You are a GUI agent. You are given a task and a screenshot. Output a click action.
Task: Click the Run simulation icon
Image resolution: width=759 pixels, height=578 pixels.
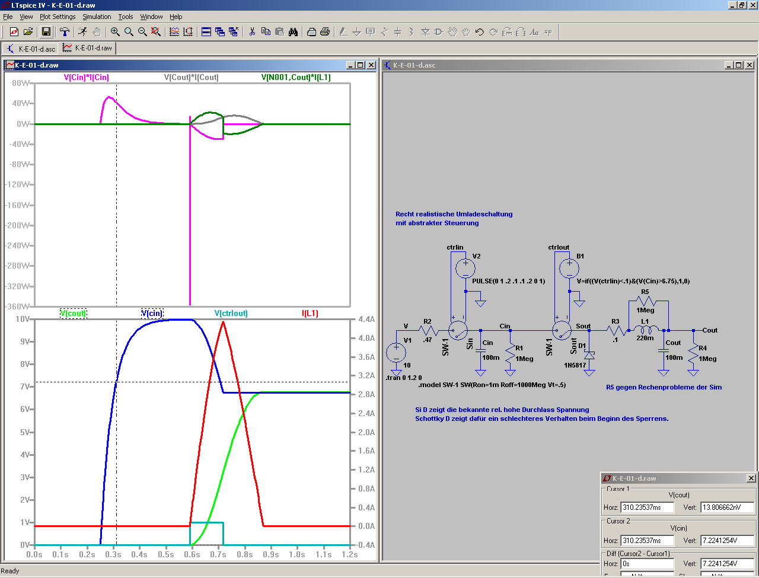82,32
